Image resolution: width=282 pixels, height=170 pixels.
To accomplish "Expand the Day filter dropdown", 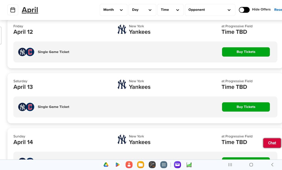I will 142,10.
